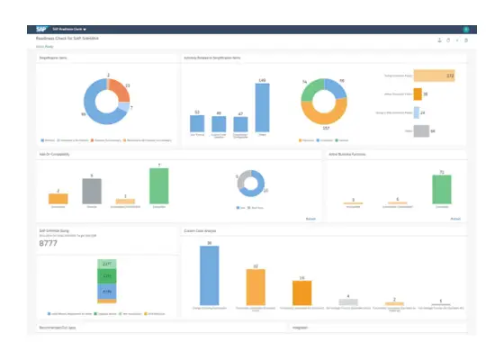Select the horizontal bar with value 272

click(434, 76)
